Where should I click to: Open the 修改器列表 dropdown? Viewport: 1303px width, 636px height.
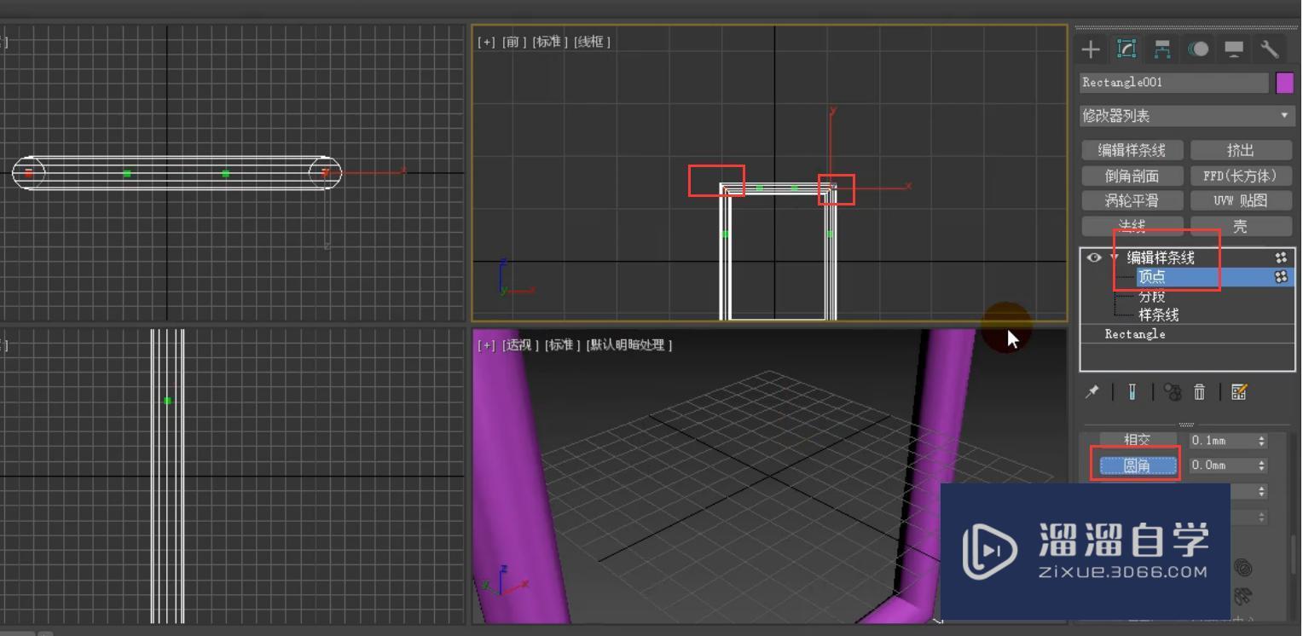tap(1187, 116)
